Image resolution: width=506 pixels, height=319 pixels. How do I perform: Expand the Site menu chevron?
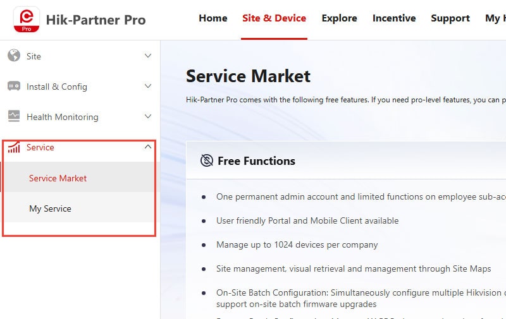click(x=148, y=56)
